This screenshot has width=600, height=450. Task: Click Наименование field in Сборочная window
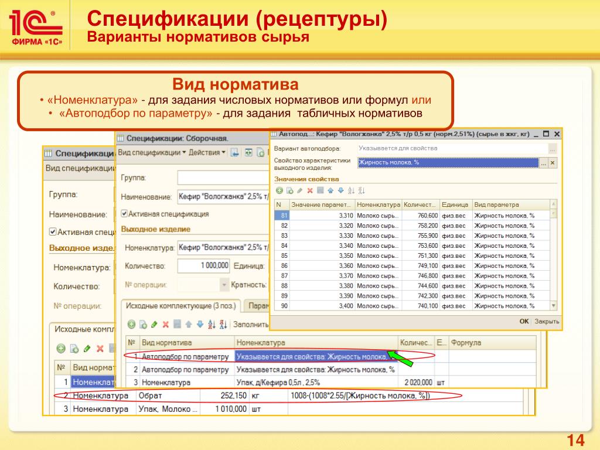[x=223, y=196]
